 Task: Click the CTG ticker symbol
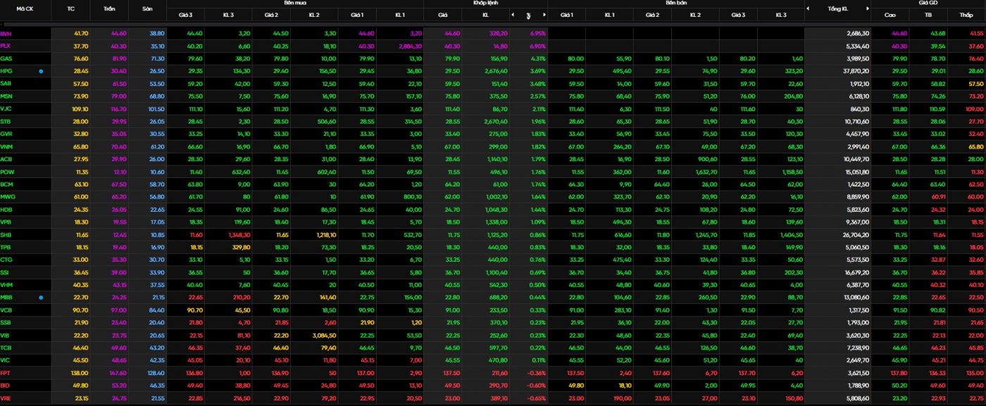[6, 260]
